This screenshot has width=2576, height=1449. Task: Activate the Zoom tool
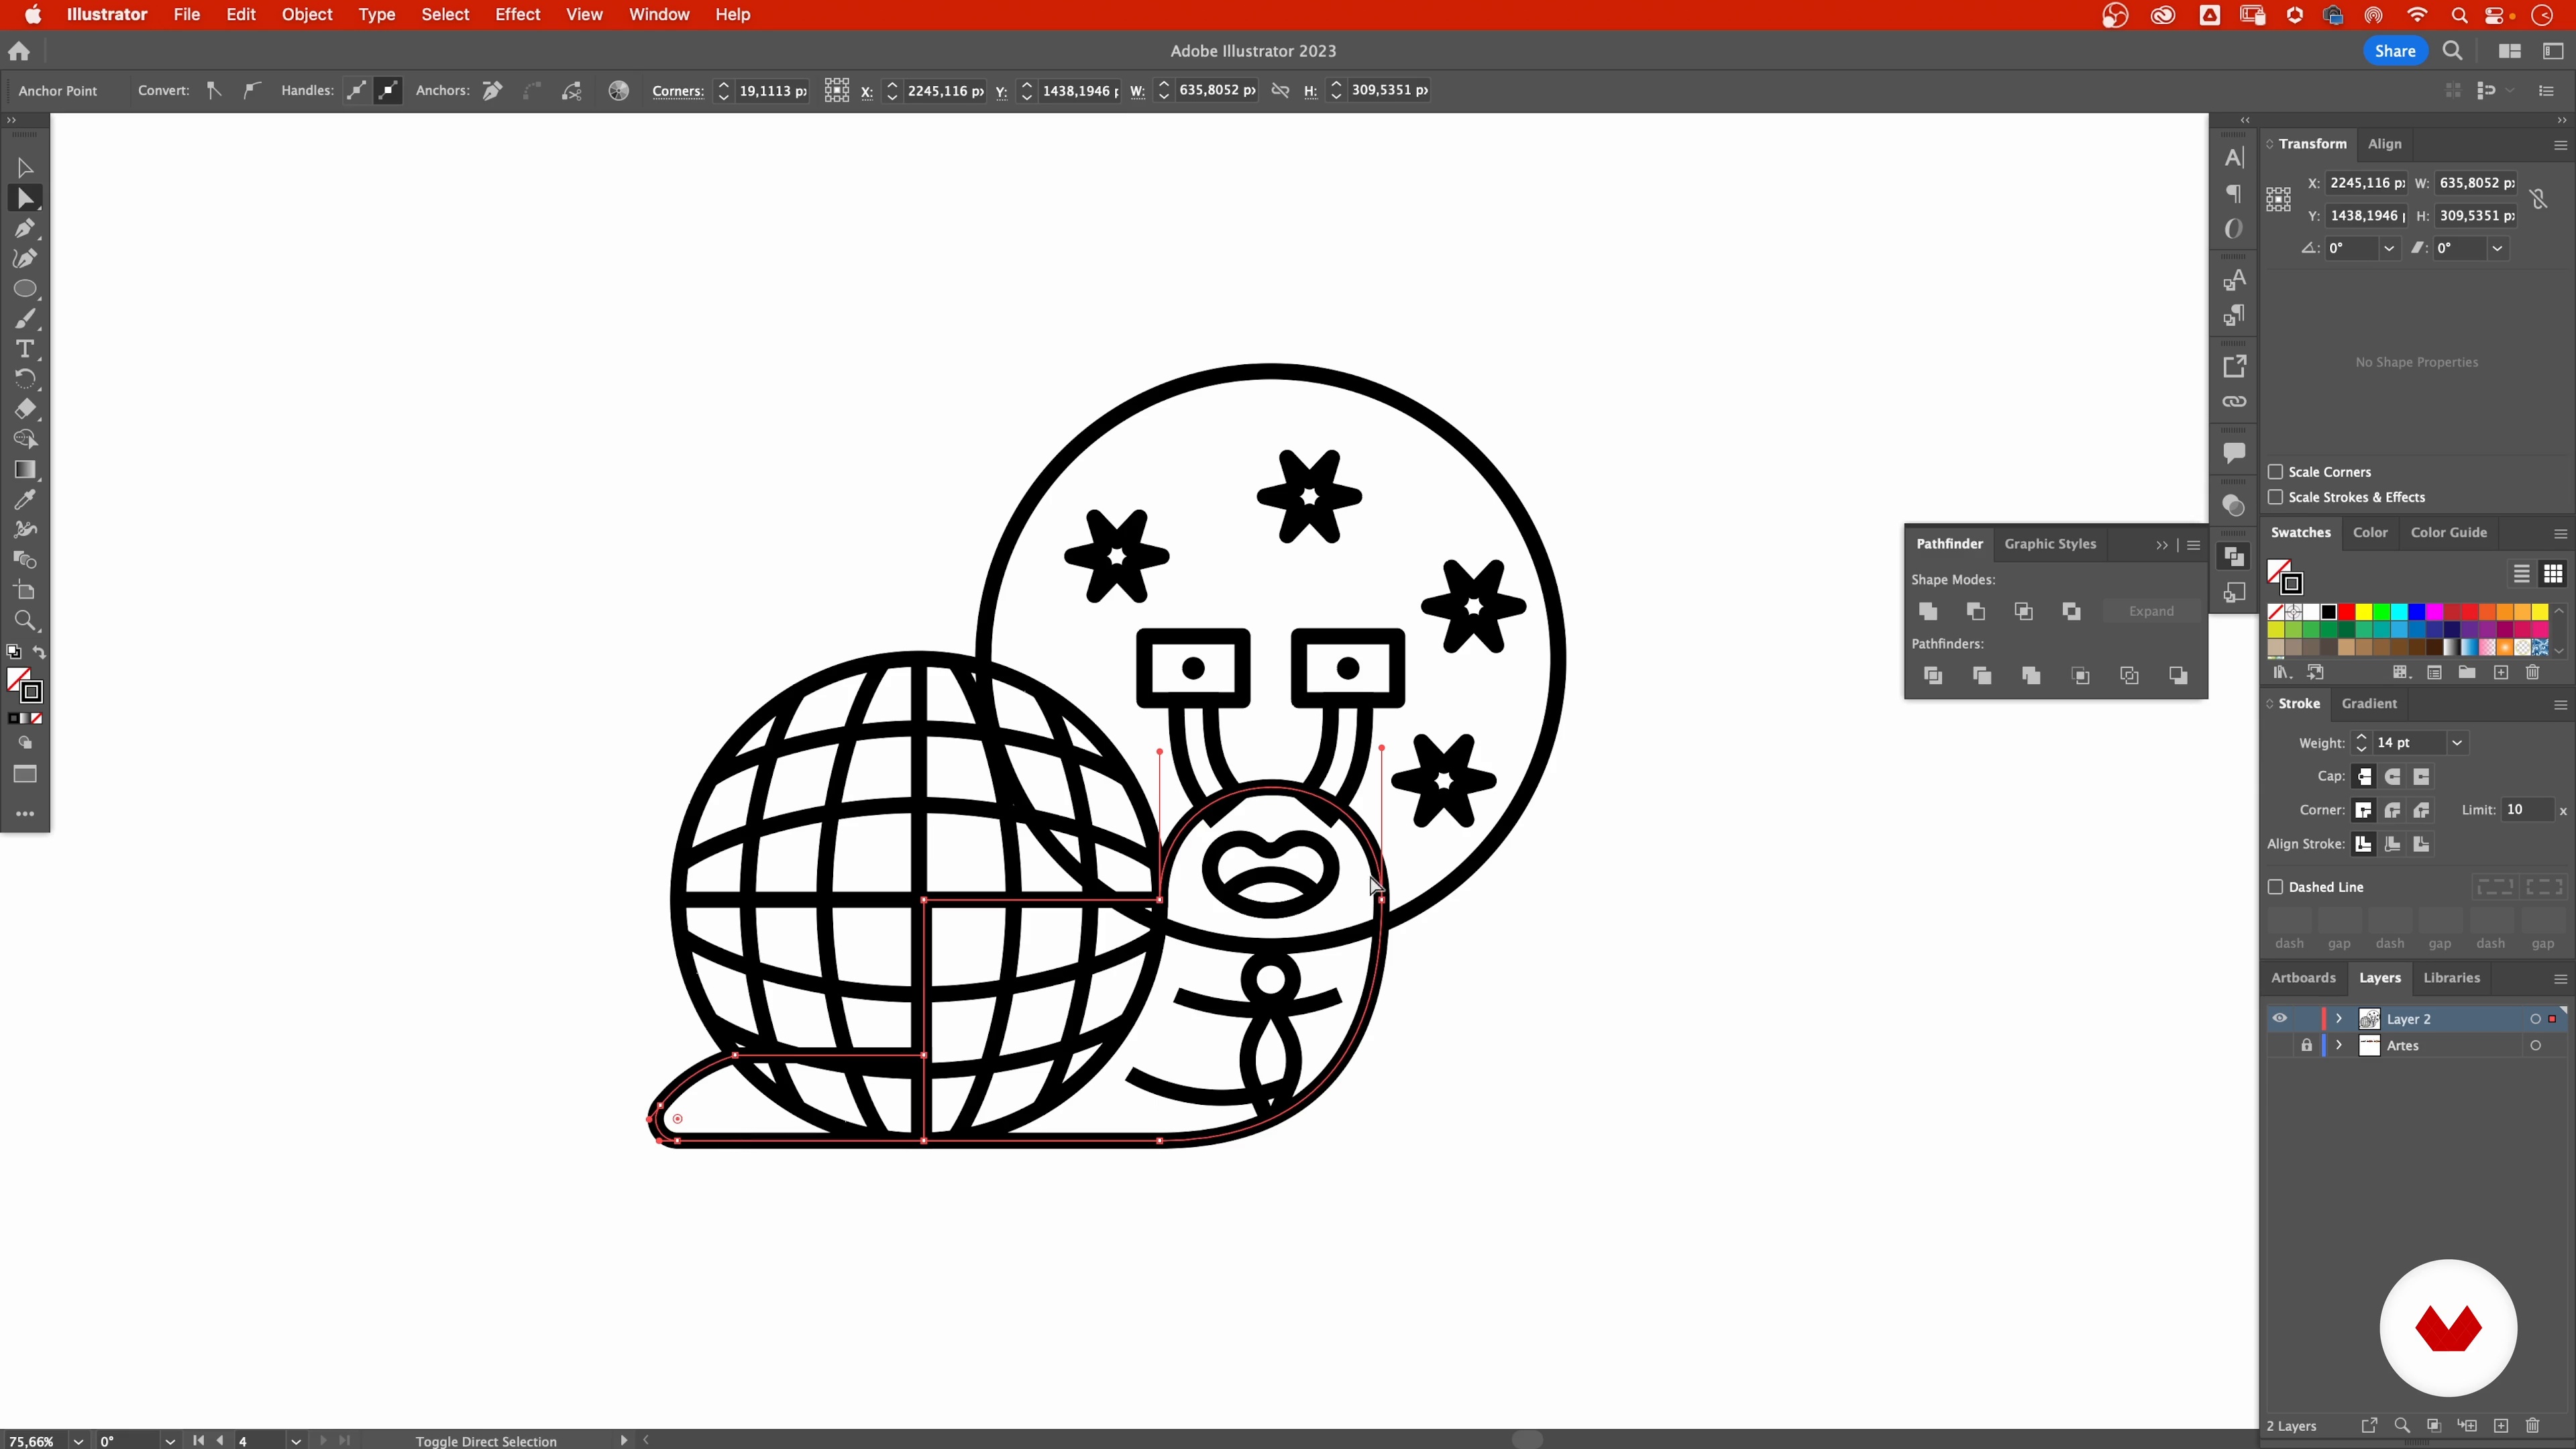click(25, 621)
